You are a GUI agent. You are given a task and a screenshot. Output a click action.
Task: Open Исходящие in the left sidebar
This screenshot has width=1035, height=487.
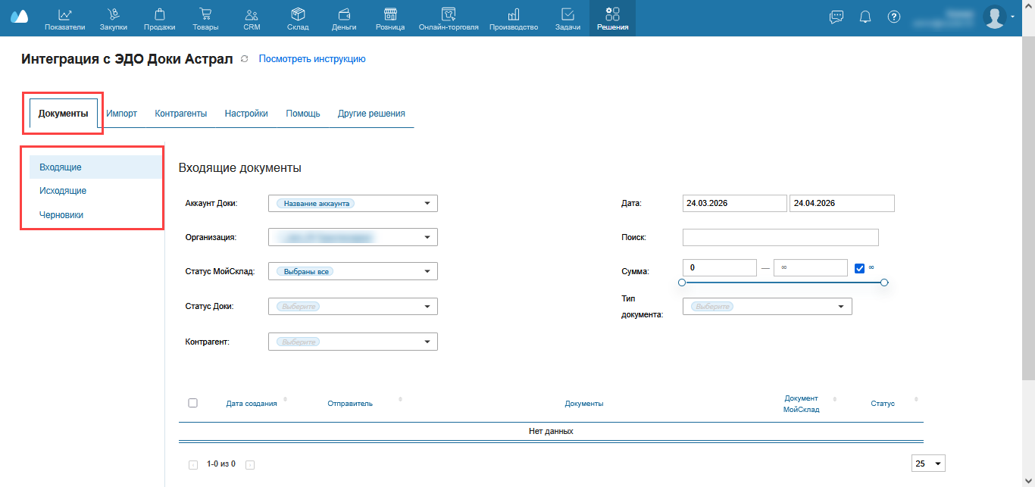[x=63, y=191]
